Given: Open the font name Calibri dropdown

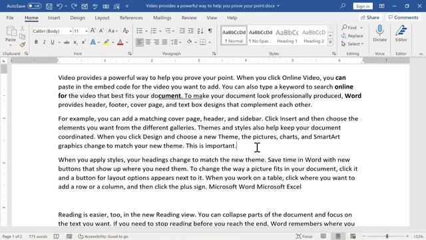Looking at the screenshot, I should (x=71, y=31).
